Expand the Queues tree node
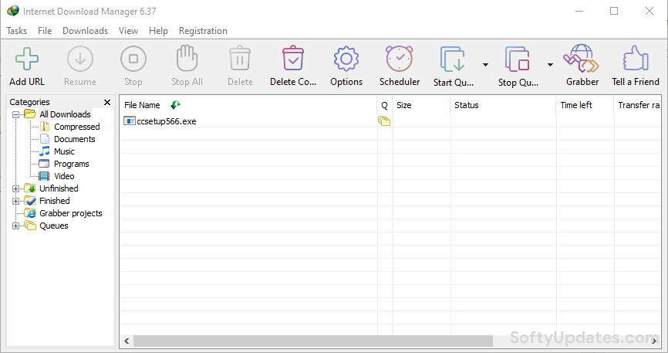668x353 pixels. pos(15,226)
